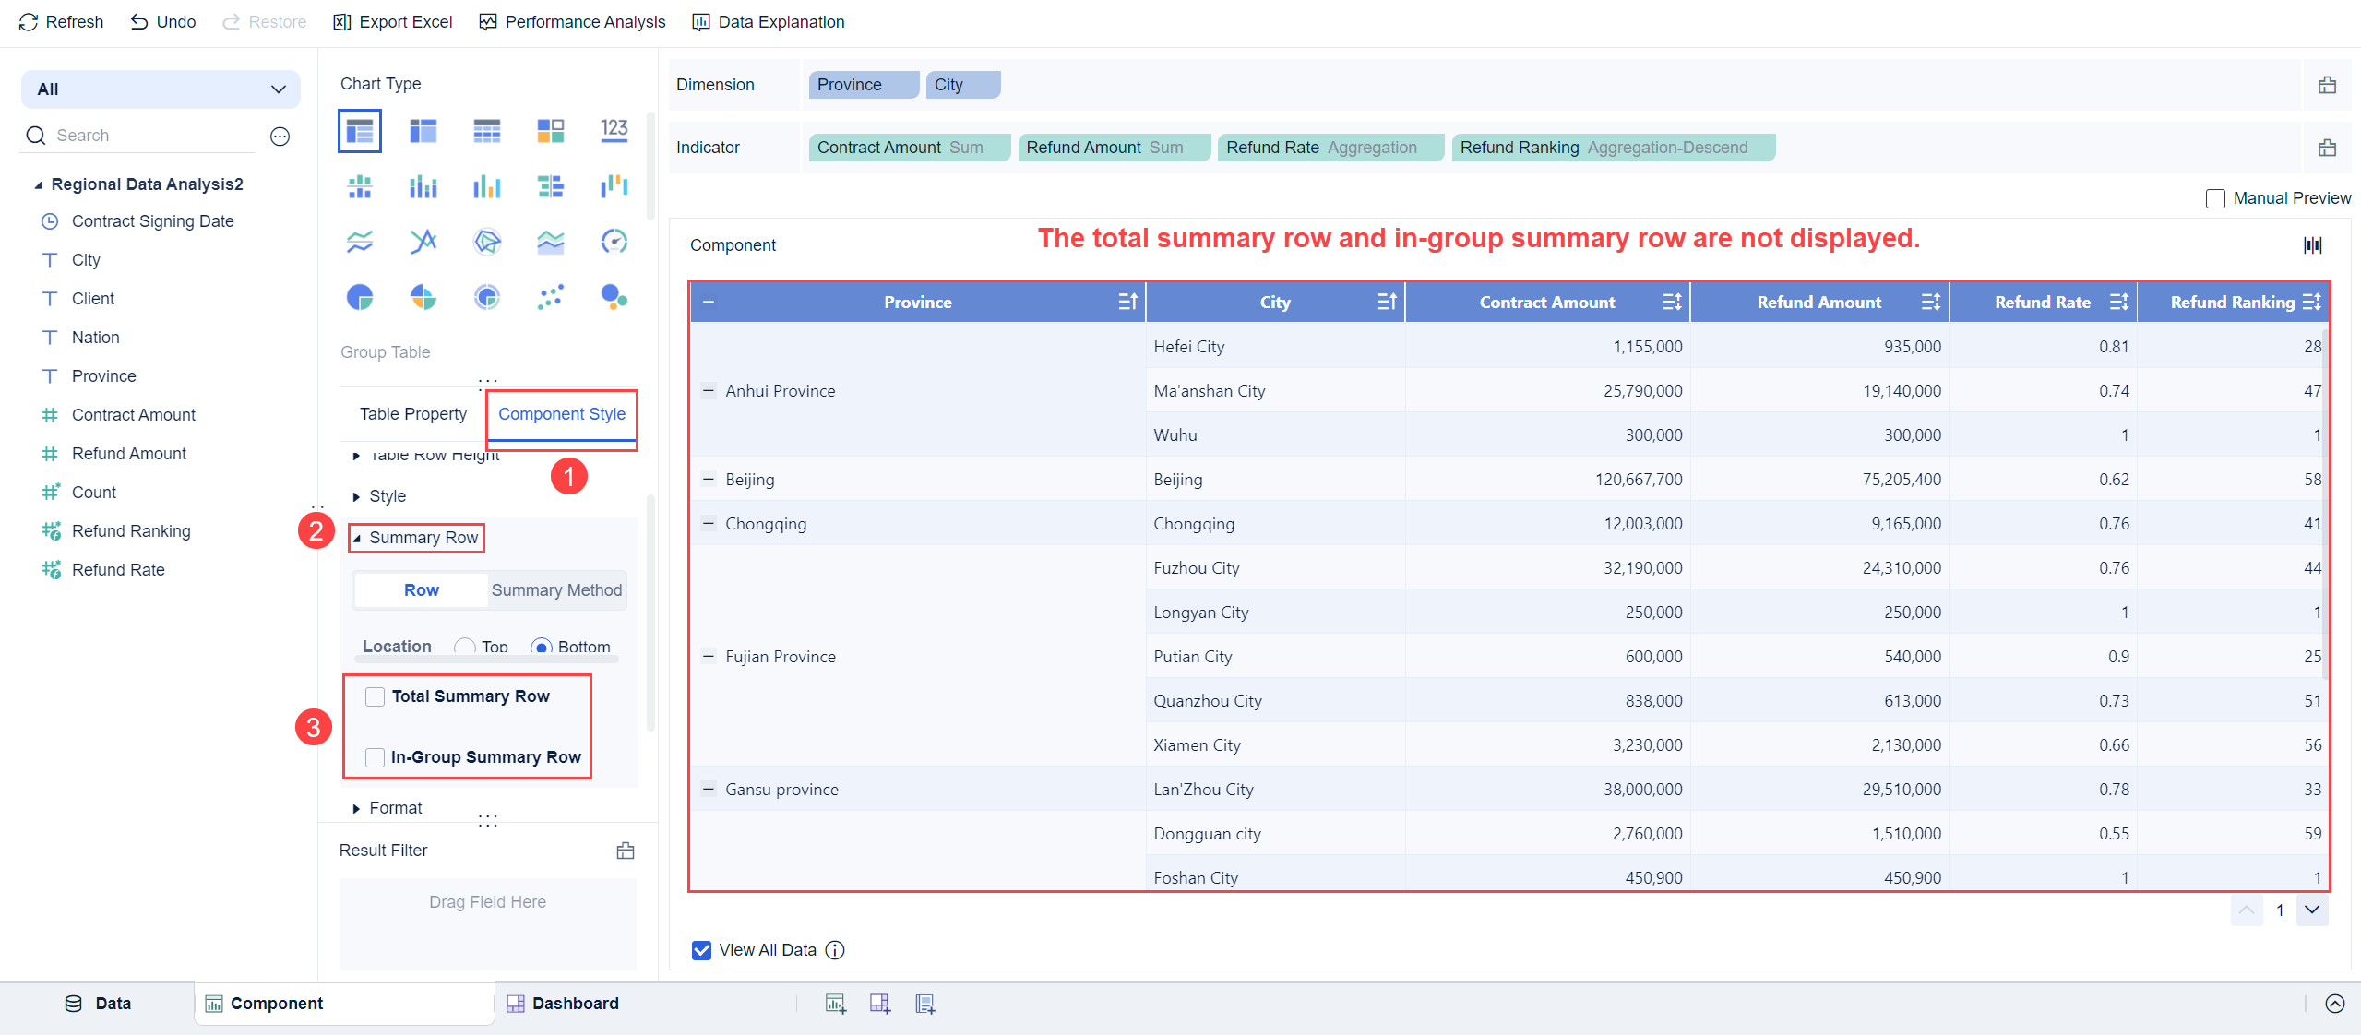Open search options ellipsis icon

click(x=280, y=137)
